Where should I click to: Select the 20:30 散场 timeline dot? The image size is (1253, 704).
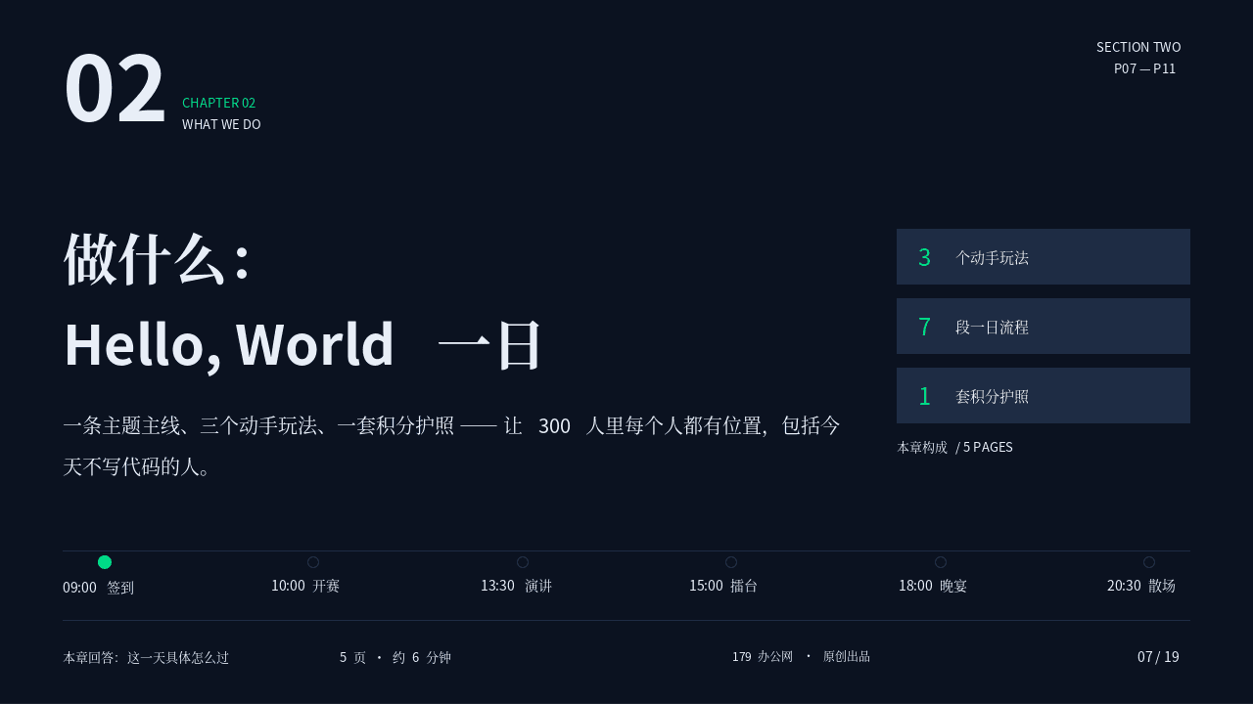(1149, 562)
